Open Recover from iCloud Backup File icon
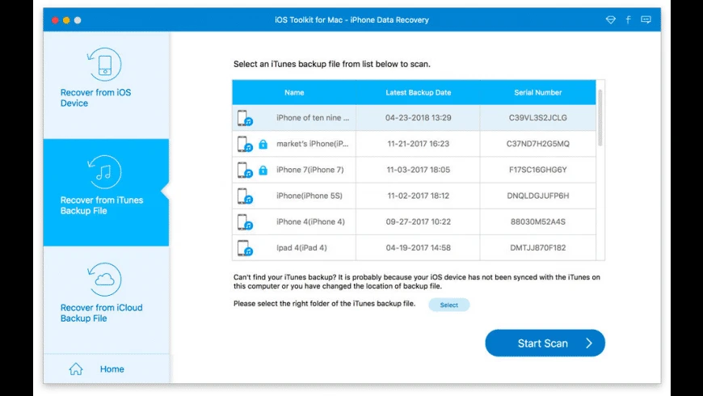Image resolution: width=703 pixels, height=396 pixels. pos(104,280)
